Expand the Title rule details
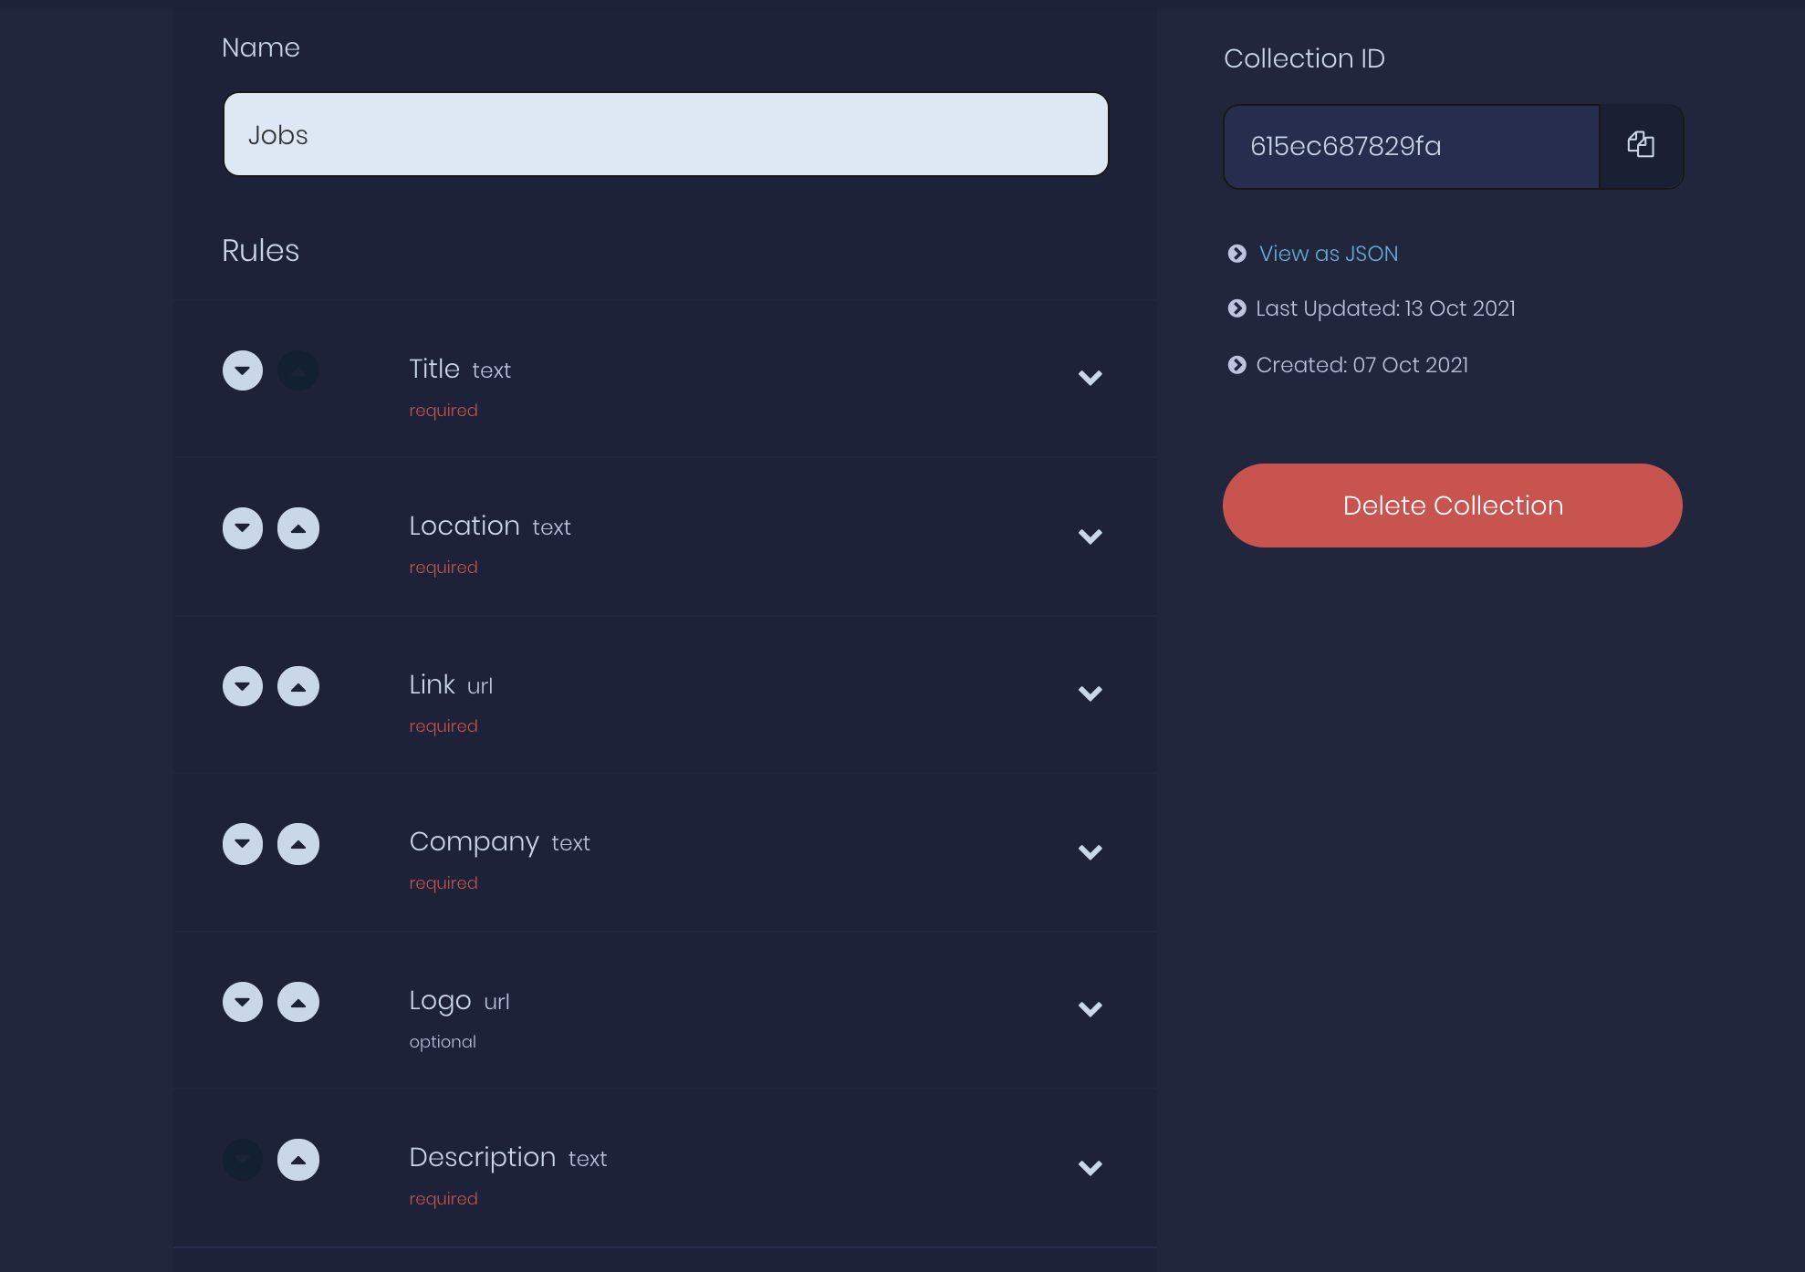 [x=1090, y=378]
